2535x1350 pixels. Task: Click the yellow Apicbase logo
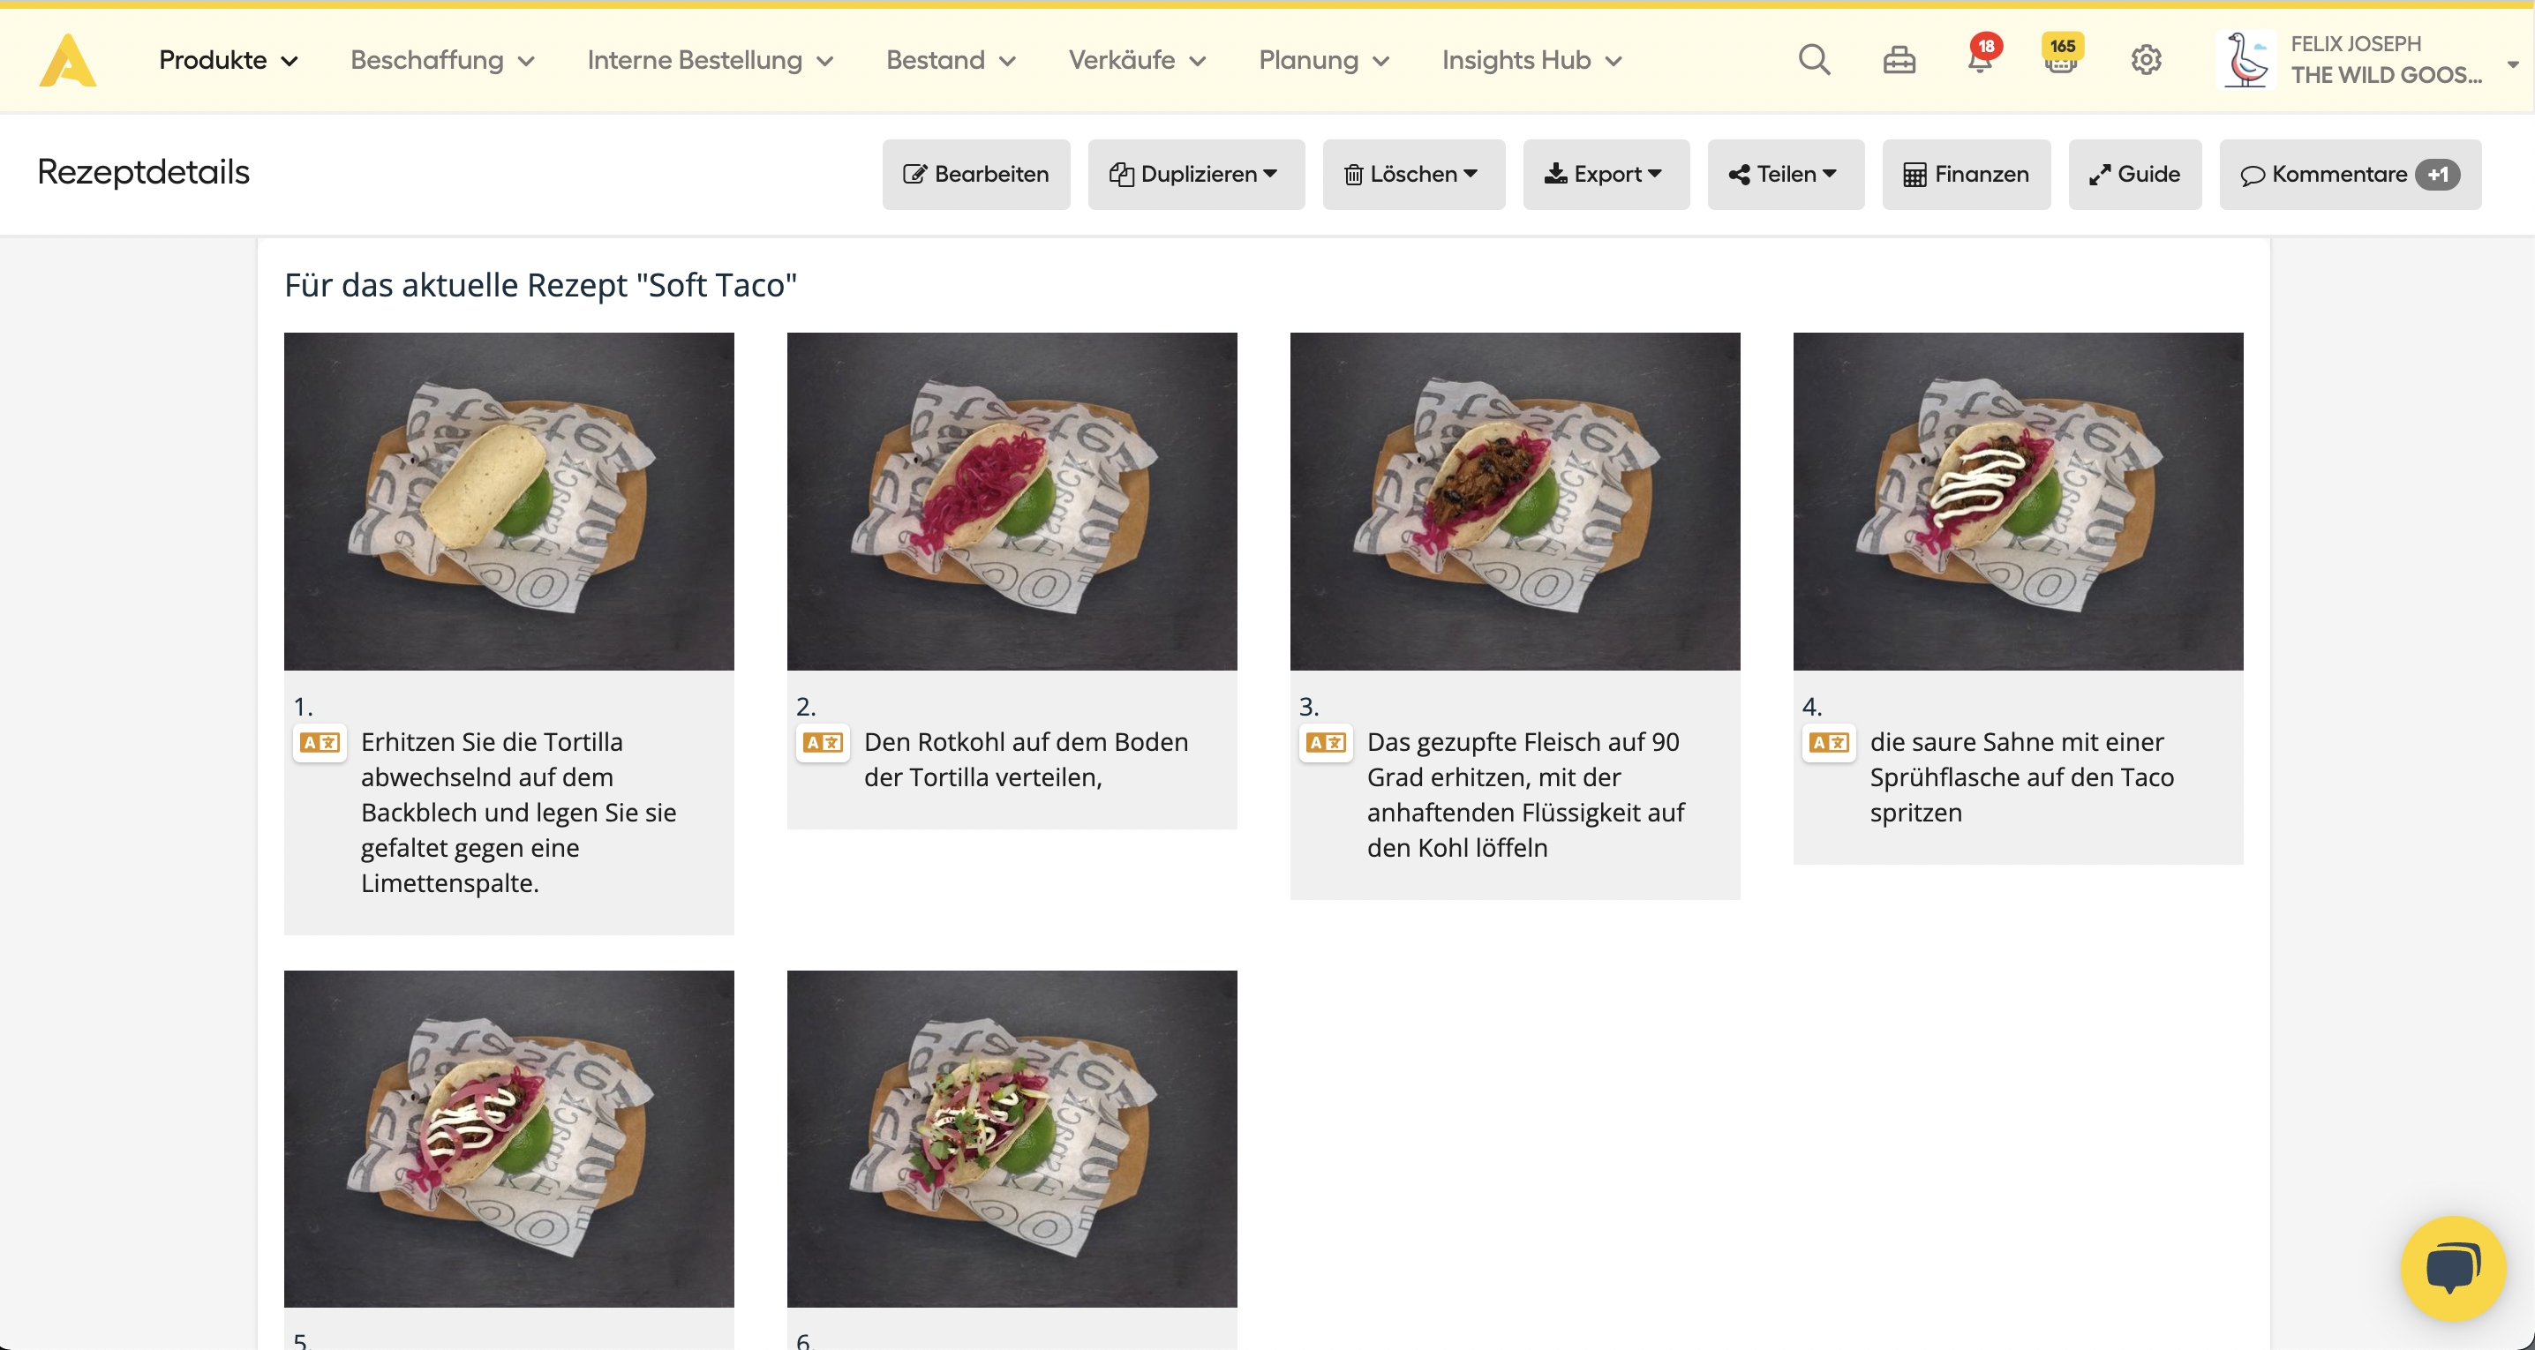[67, 60]
